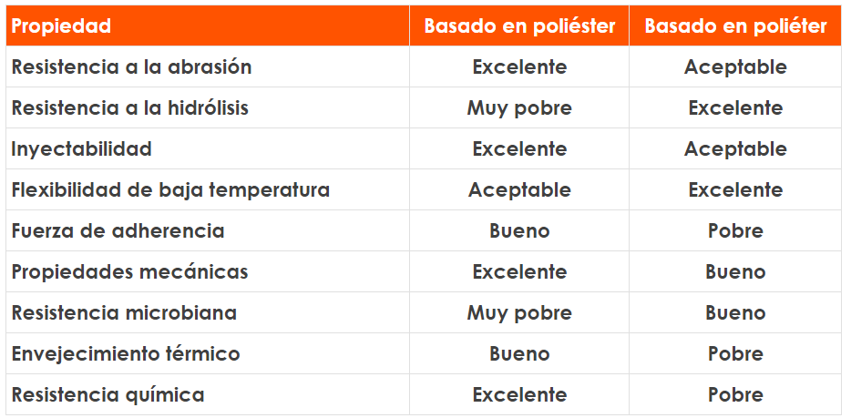Select the Envejecimiento térmico row label
Screen dimensions: 851x418
click(x=126, y=354)
